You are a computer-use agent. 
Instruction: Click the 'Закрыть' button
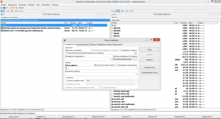(x=150, y=60)
